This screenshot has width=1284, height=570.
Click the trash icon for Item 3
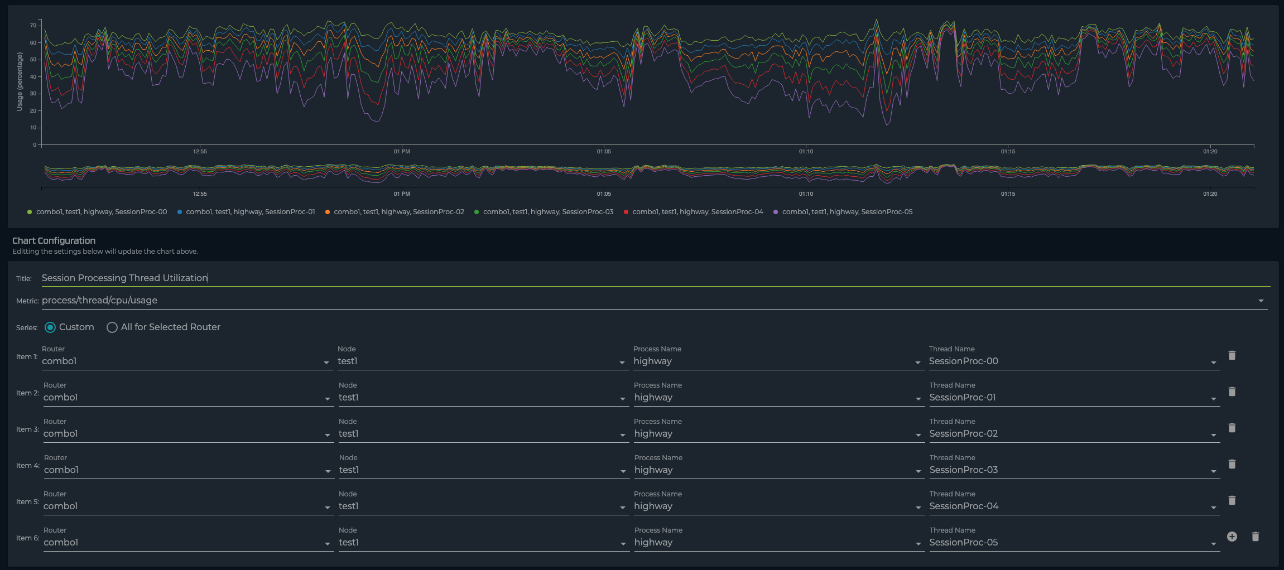[1232, 428]
